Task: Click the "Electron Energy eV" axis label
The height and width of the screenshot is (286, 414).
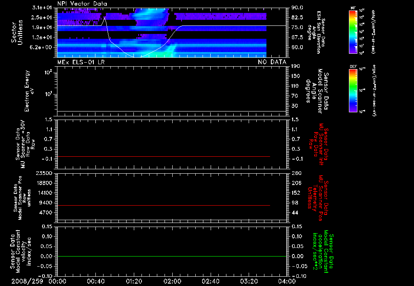Action: coord(29,91)
